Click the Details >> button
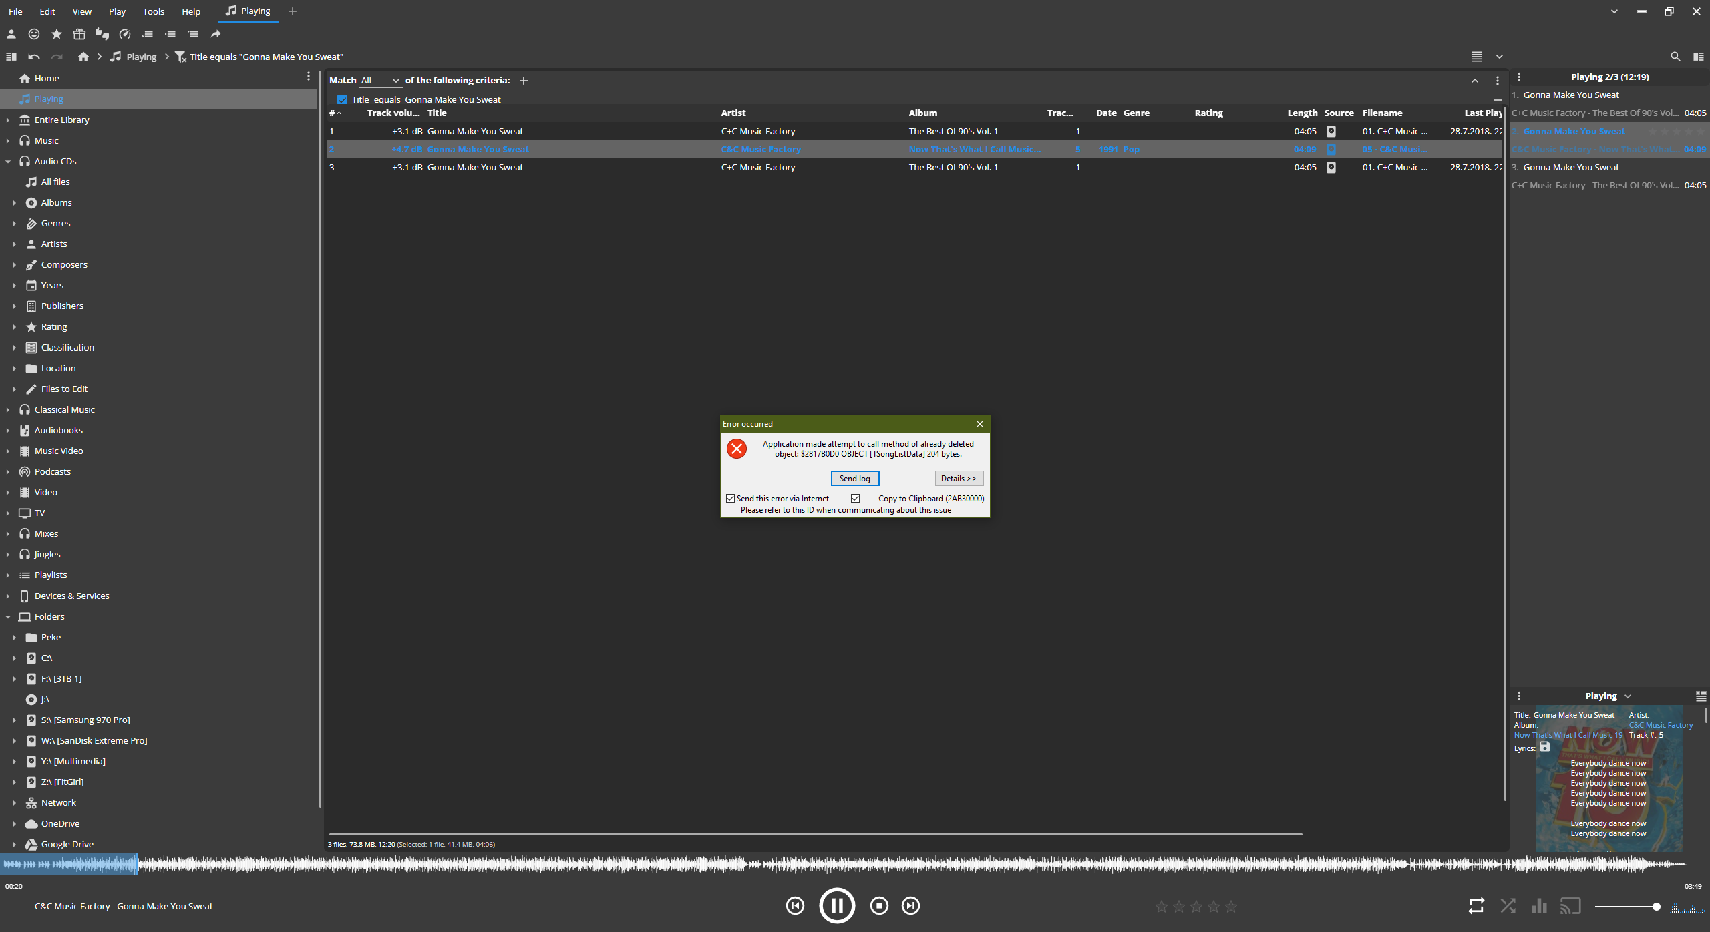The width and height of the screenshot is (1710, 932). pos(958,479)
